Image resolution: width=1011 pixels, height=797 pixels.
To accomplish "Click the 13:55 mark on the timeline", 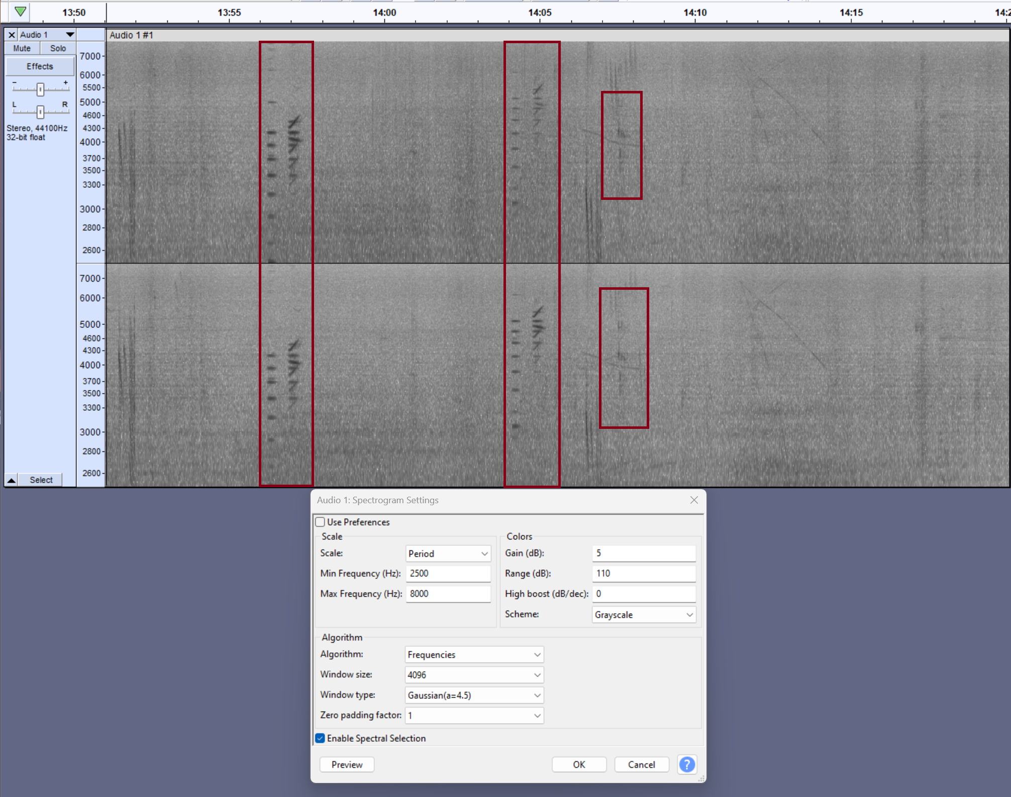I will click(x=229, y=12).
